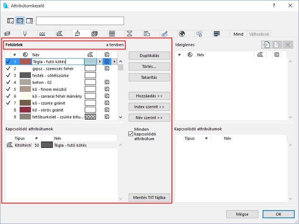Toggle checkmark for kő - finom mészkő
This screenshot has height=224, width=299.
(8, 89)
